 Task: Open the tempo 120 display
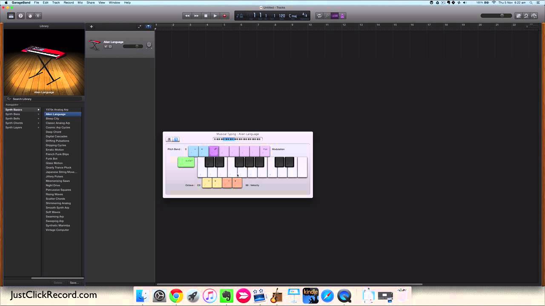[x=282, y=16]
